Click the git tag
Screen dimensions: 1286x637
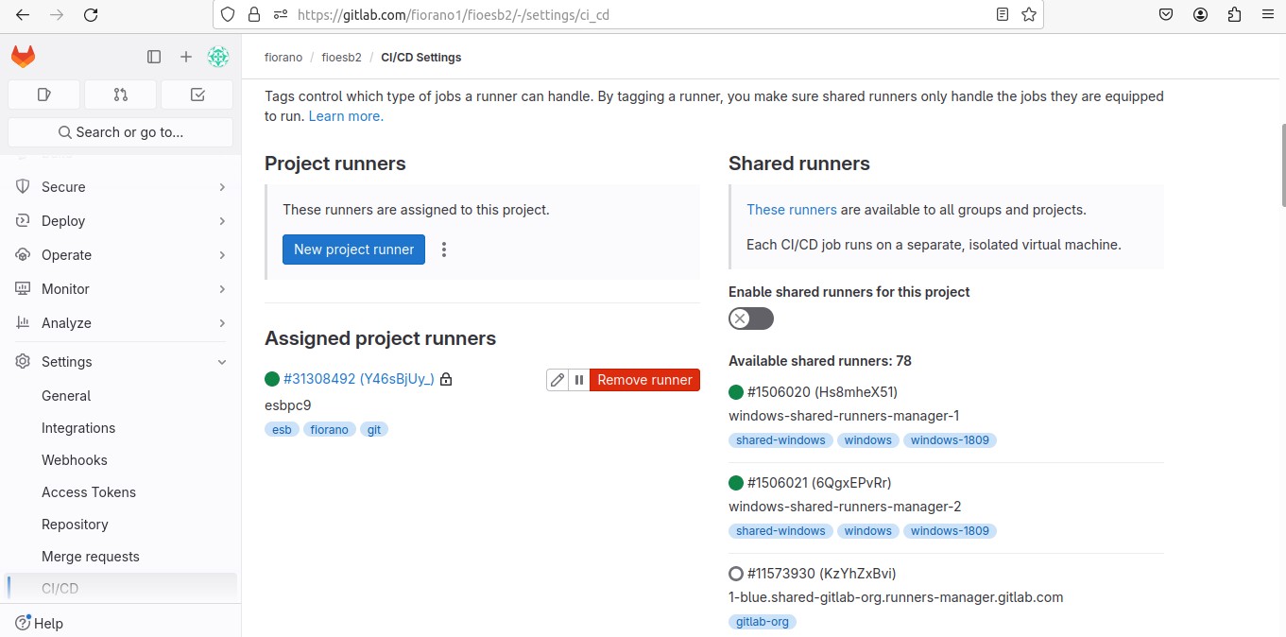pyautogui.click(x=374, y=430)
